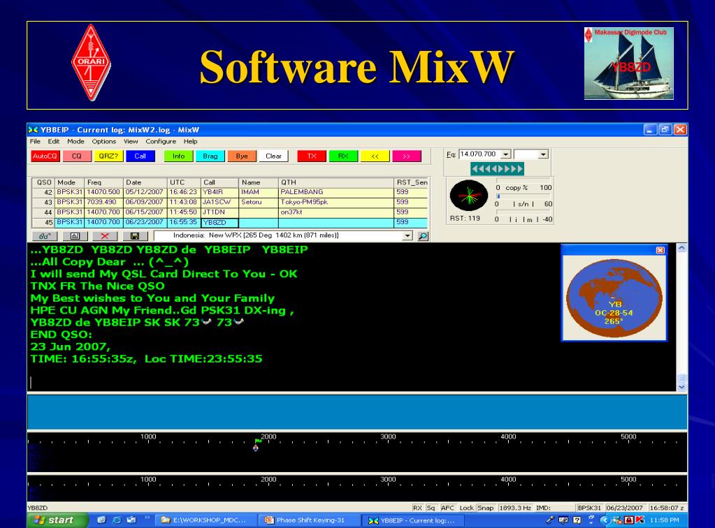The height and width of the screenshot is (528, 715).
Task: Toggle Snap in status bar
Action: (486, 508)
